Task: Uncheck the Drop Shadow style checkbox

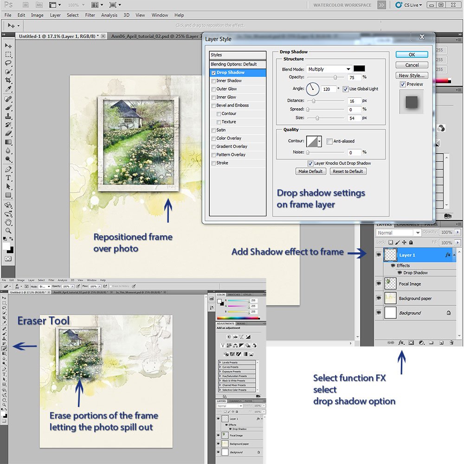Action: coord(213,73)
